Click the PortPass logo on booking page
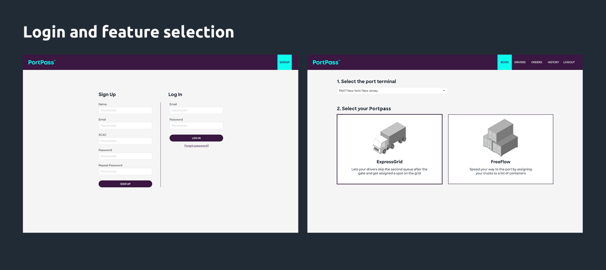The image size is (606, 270). coord(326,62)
